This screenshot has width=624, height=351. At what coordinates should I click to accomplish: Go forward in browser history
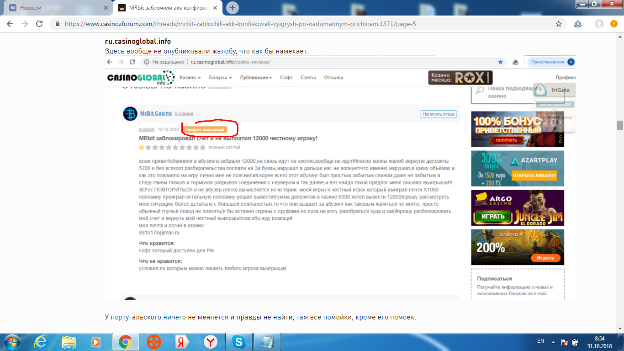click(25, 24)
